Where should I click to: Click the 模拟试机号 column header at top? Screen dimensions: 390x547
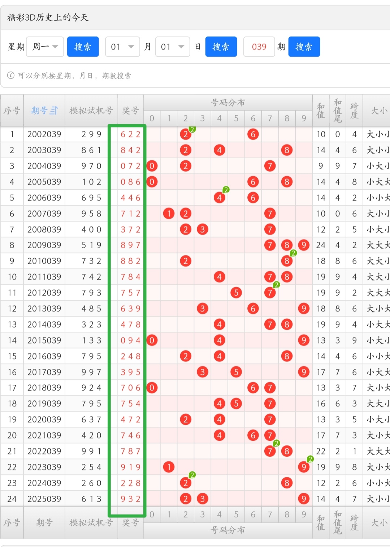91,111
